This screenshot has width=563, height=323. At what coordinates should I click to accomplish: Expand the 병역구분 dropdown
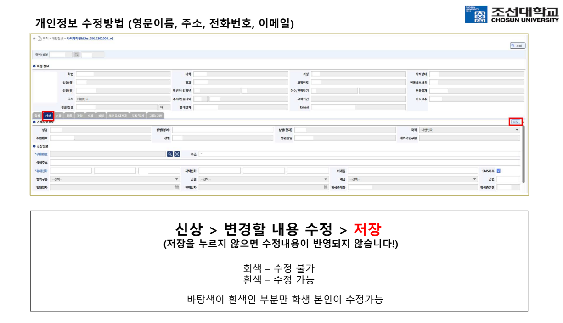[x=115, y=179]
